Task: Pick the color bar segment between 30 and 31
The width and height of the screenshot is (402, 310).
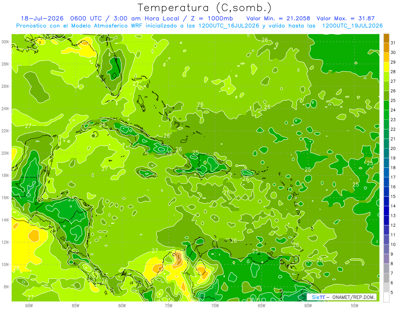Action: pyautogui.click(x=386, y=47)
